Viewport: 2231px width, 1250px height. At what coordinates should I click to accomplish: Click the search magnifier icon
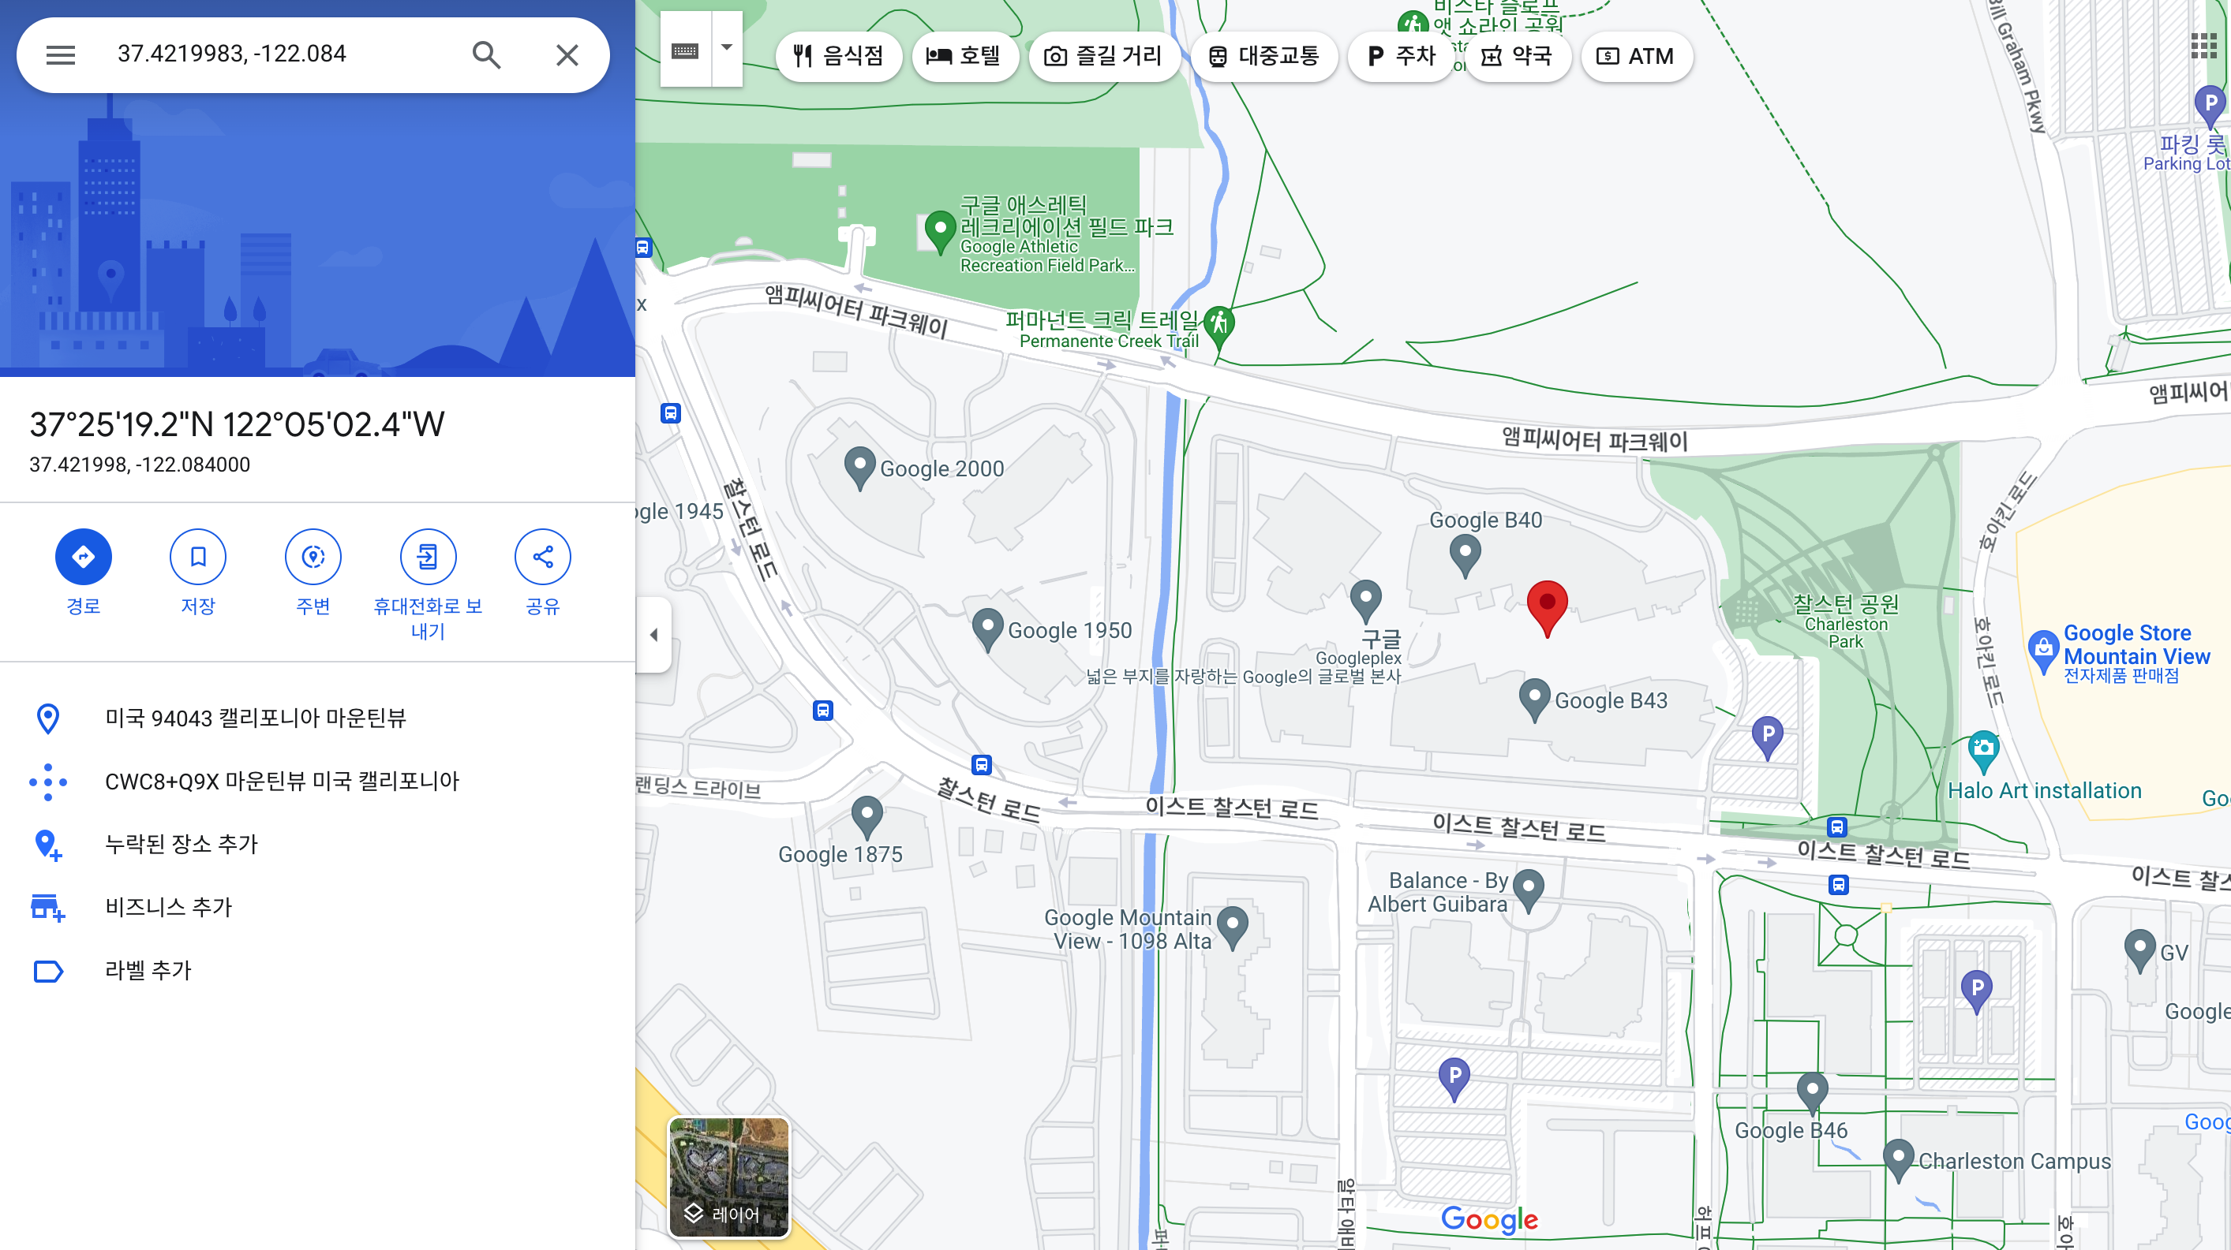[486, 54]
